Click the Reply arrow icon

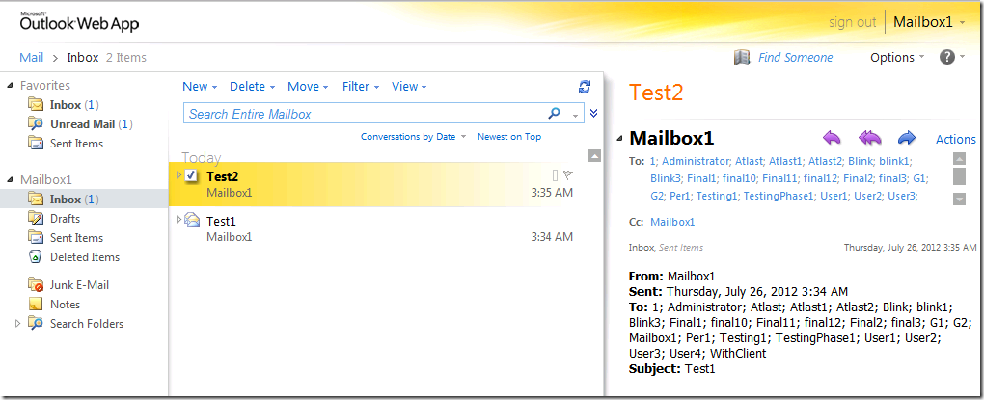coord(832,138)
